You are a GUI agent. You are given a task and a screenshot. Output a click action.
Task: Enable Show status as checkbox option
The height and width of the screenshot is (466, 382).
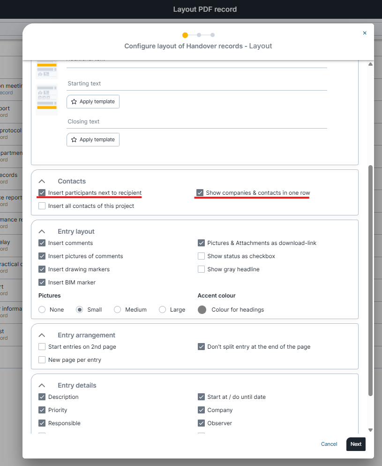point(201,256)
